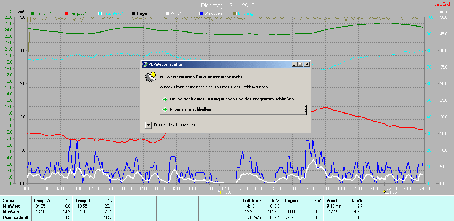Image resolution: width=454 pixels, height=221 pixels.
Task: Click the blue Windböen legend swatch
Action: pos(201,13)
